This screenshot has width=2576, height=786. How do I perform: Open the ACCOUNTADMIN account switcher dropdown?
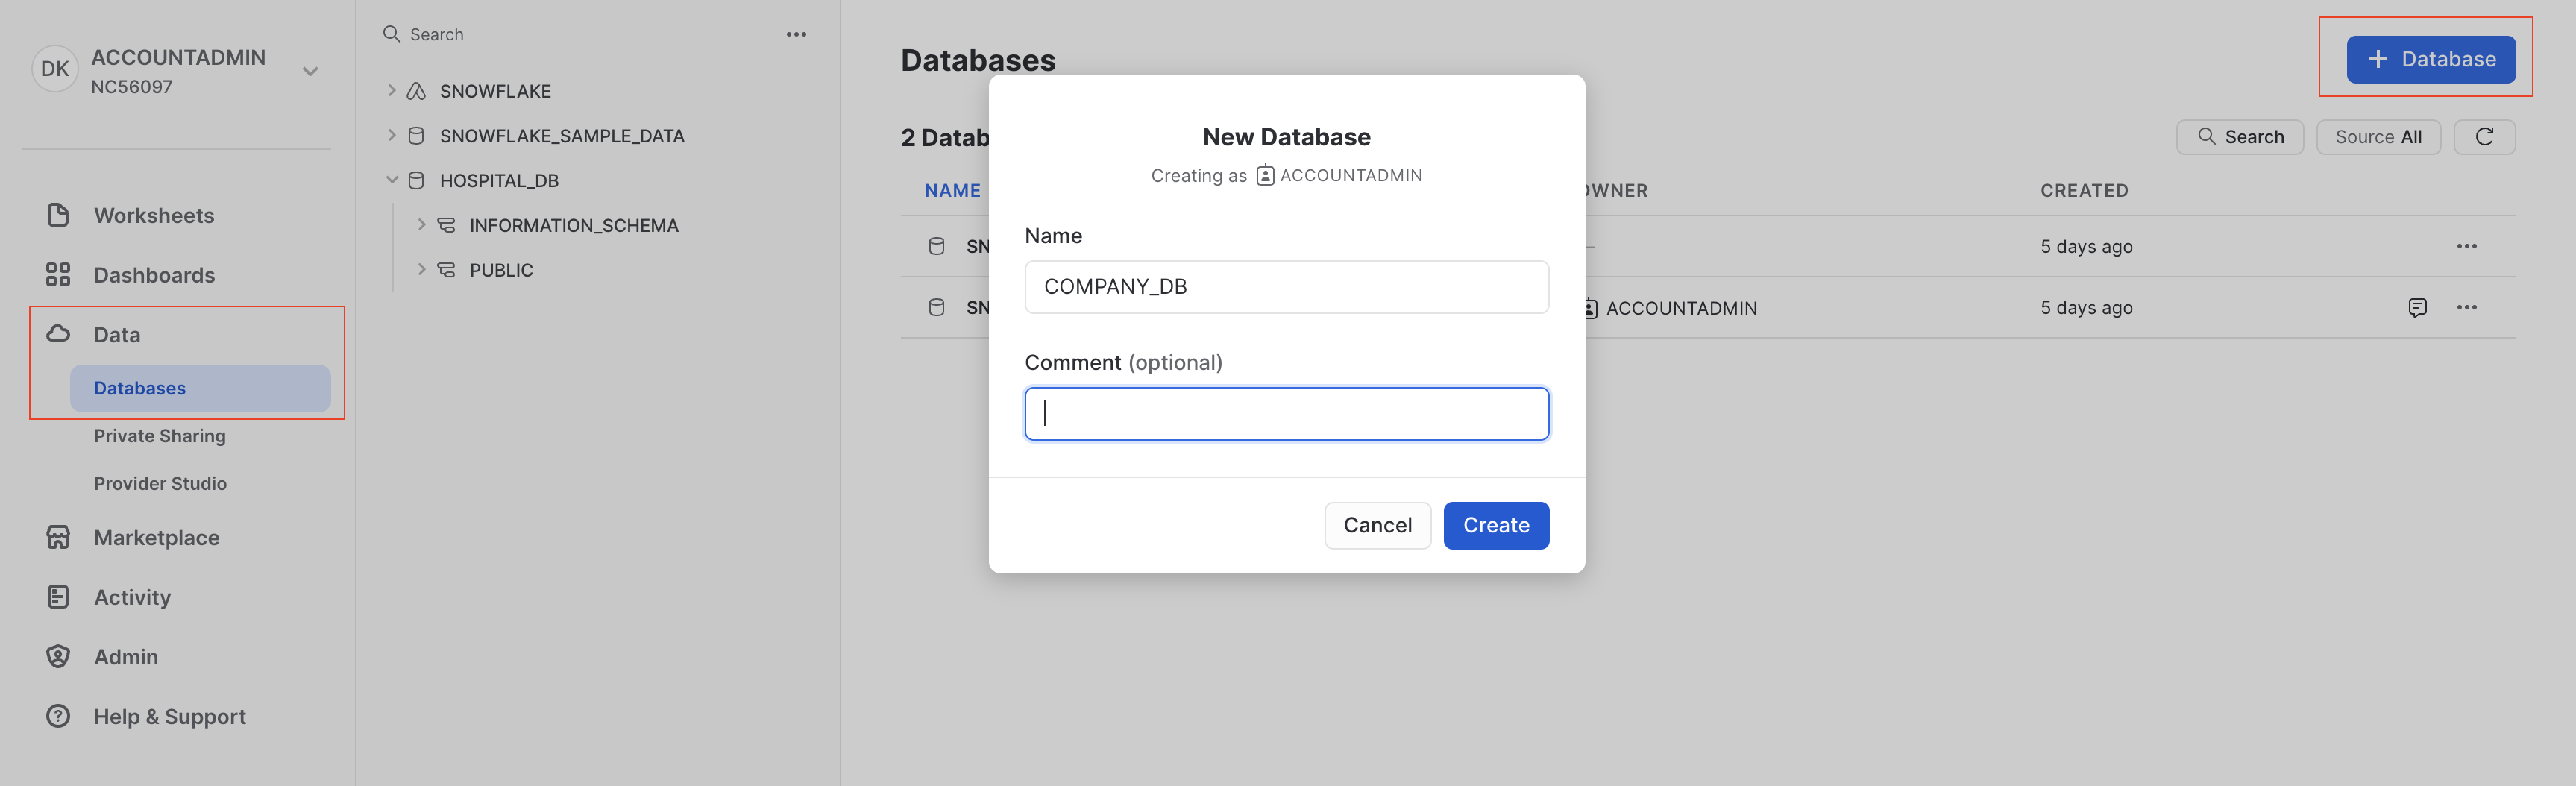pos(310,71)
